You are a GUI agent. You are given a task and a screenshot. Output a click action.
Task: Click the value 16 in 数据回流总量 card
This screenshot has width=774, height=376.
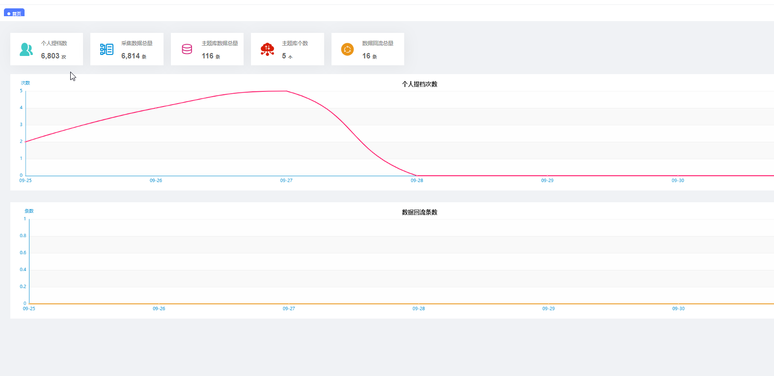(x=366, y=56)
